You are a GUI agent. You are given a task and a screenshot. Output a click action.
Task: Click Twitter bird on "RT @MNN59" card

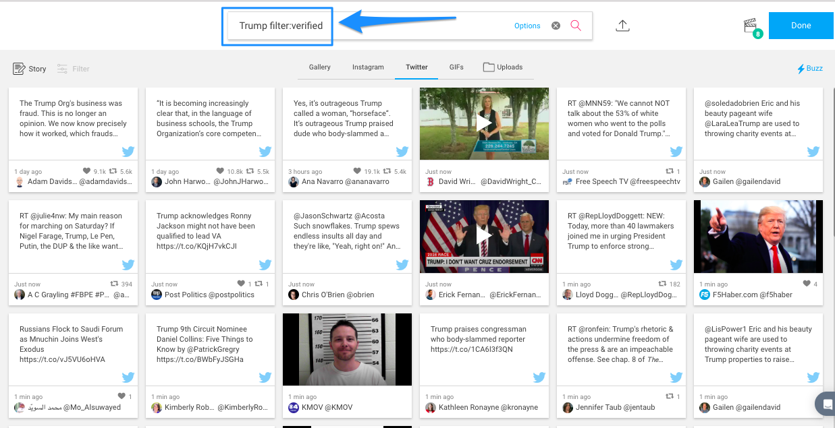click(x=676, y=152)
